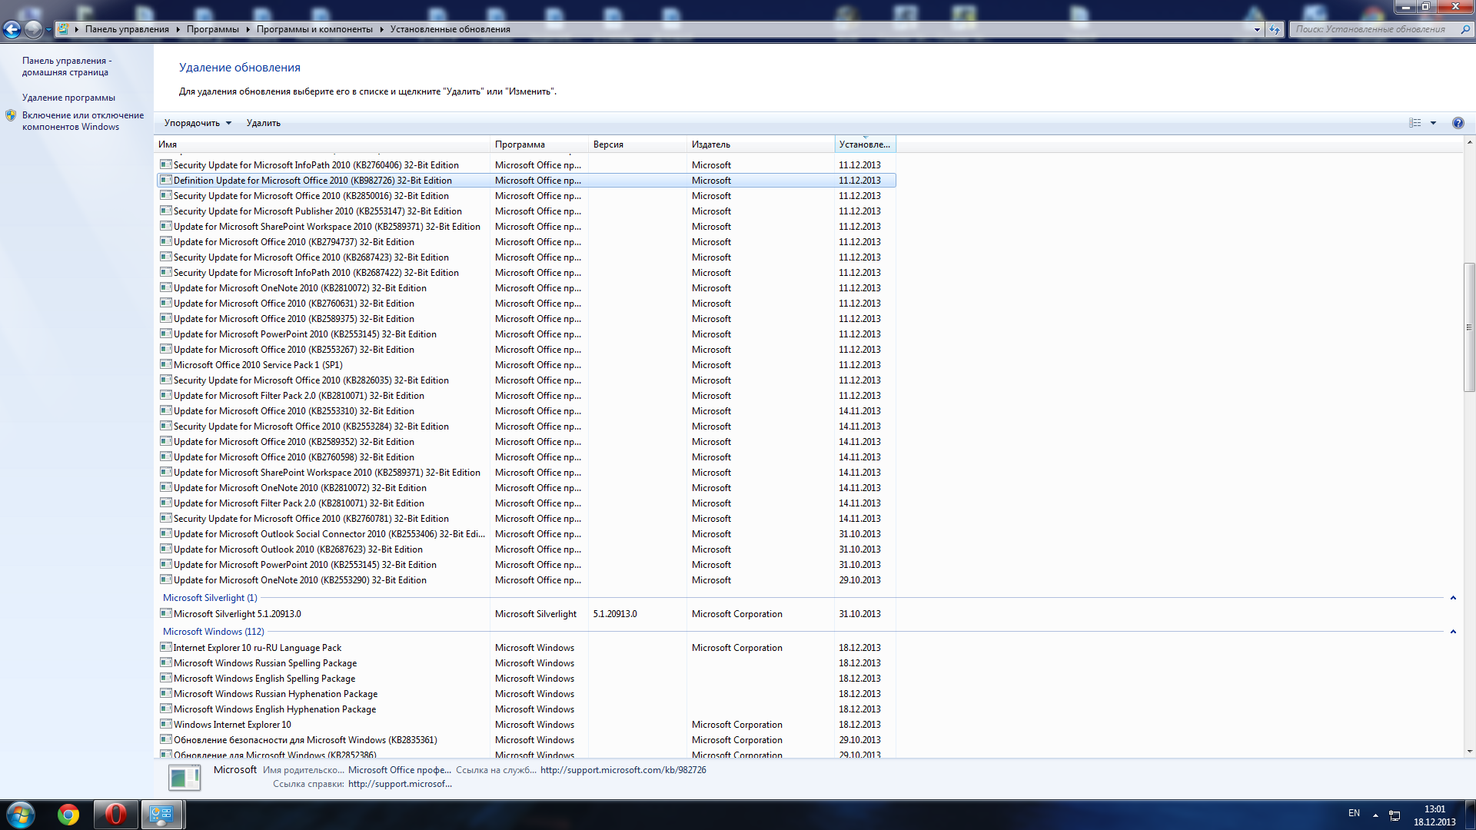Click icon of Microsoft Windows Russian Spelling Package

tap(165, 662)
